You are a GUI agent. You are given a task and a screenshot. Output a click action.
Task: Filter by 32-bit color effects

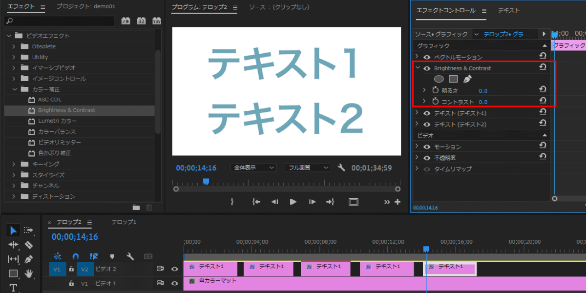tap(141, 21)
